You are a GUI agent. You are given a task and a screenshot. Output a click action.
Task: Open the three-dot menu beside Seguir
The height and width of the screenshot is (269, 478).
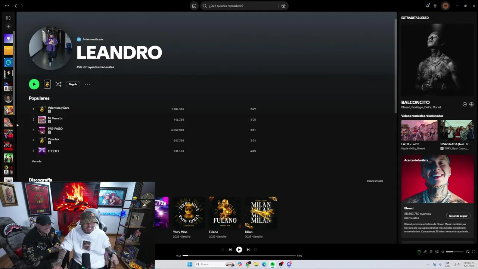point(87,84)
